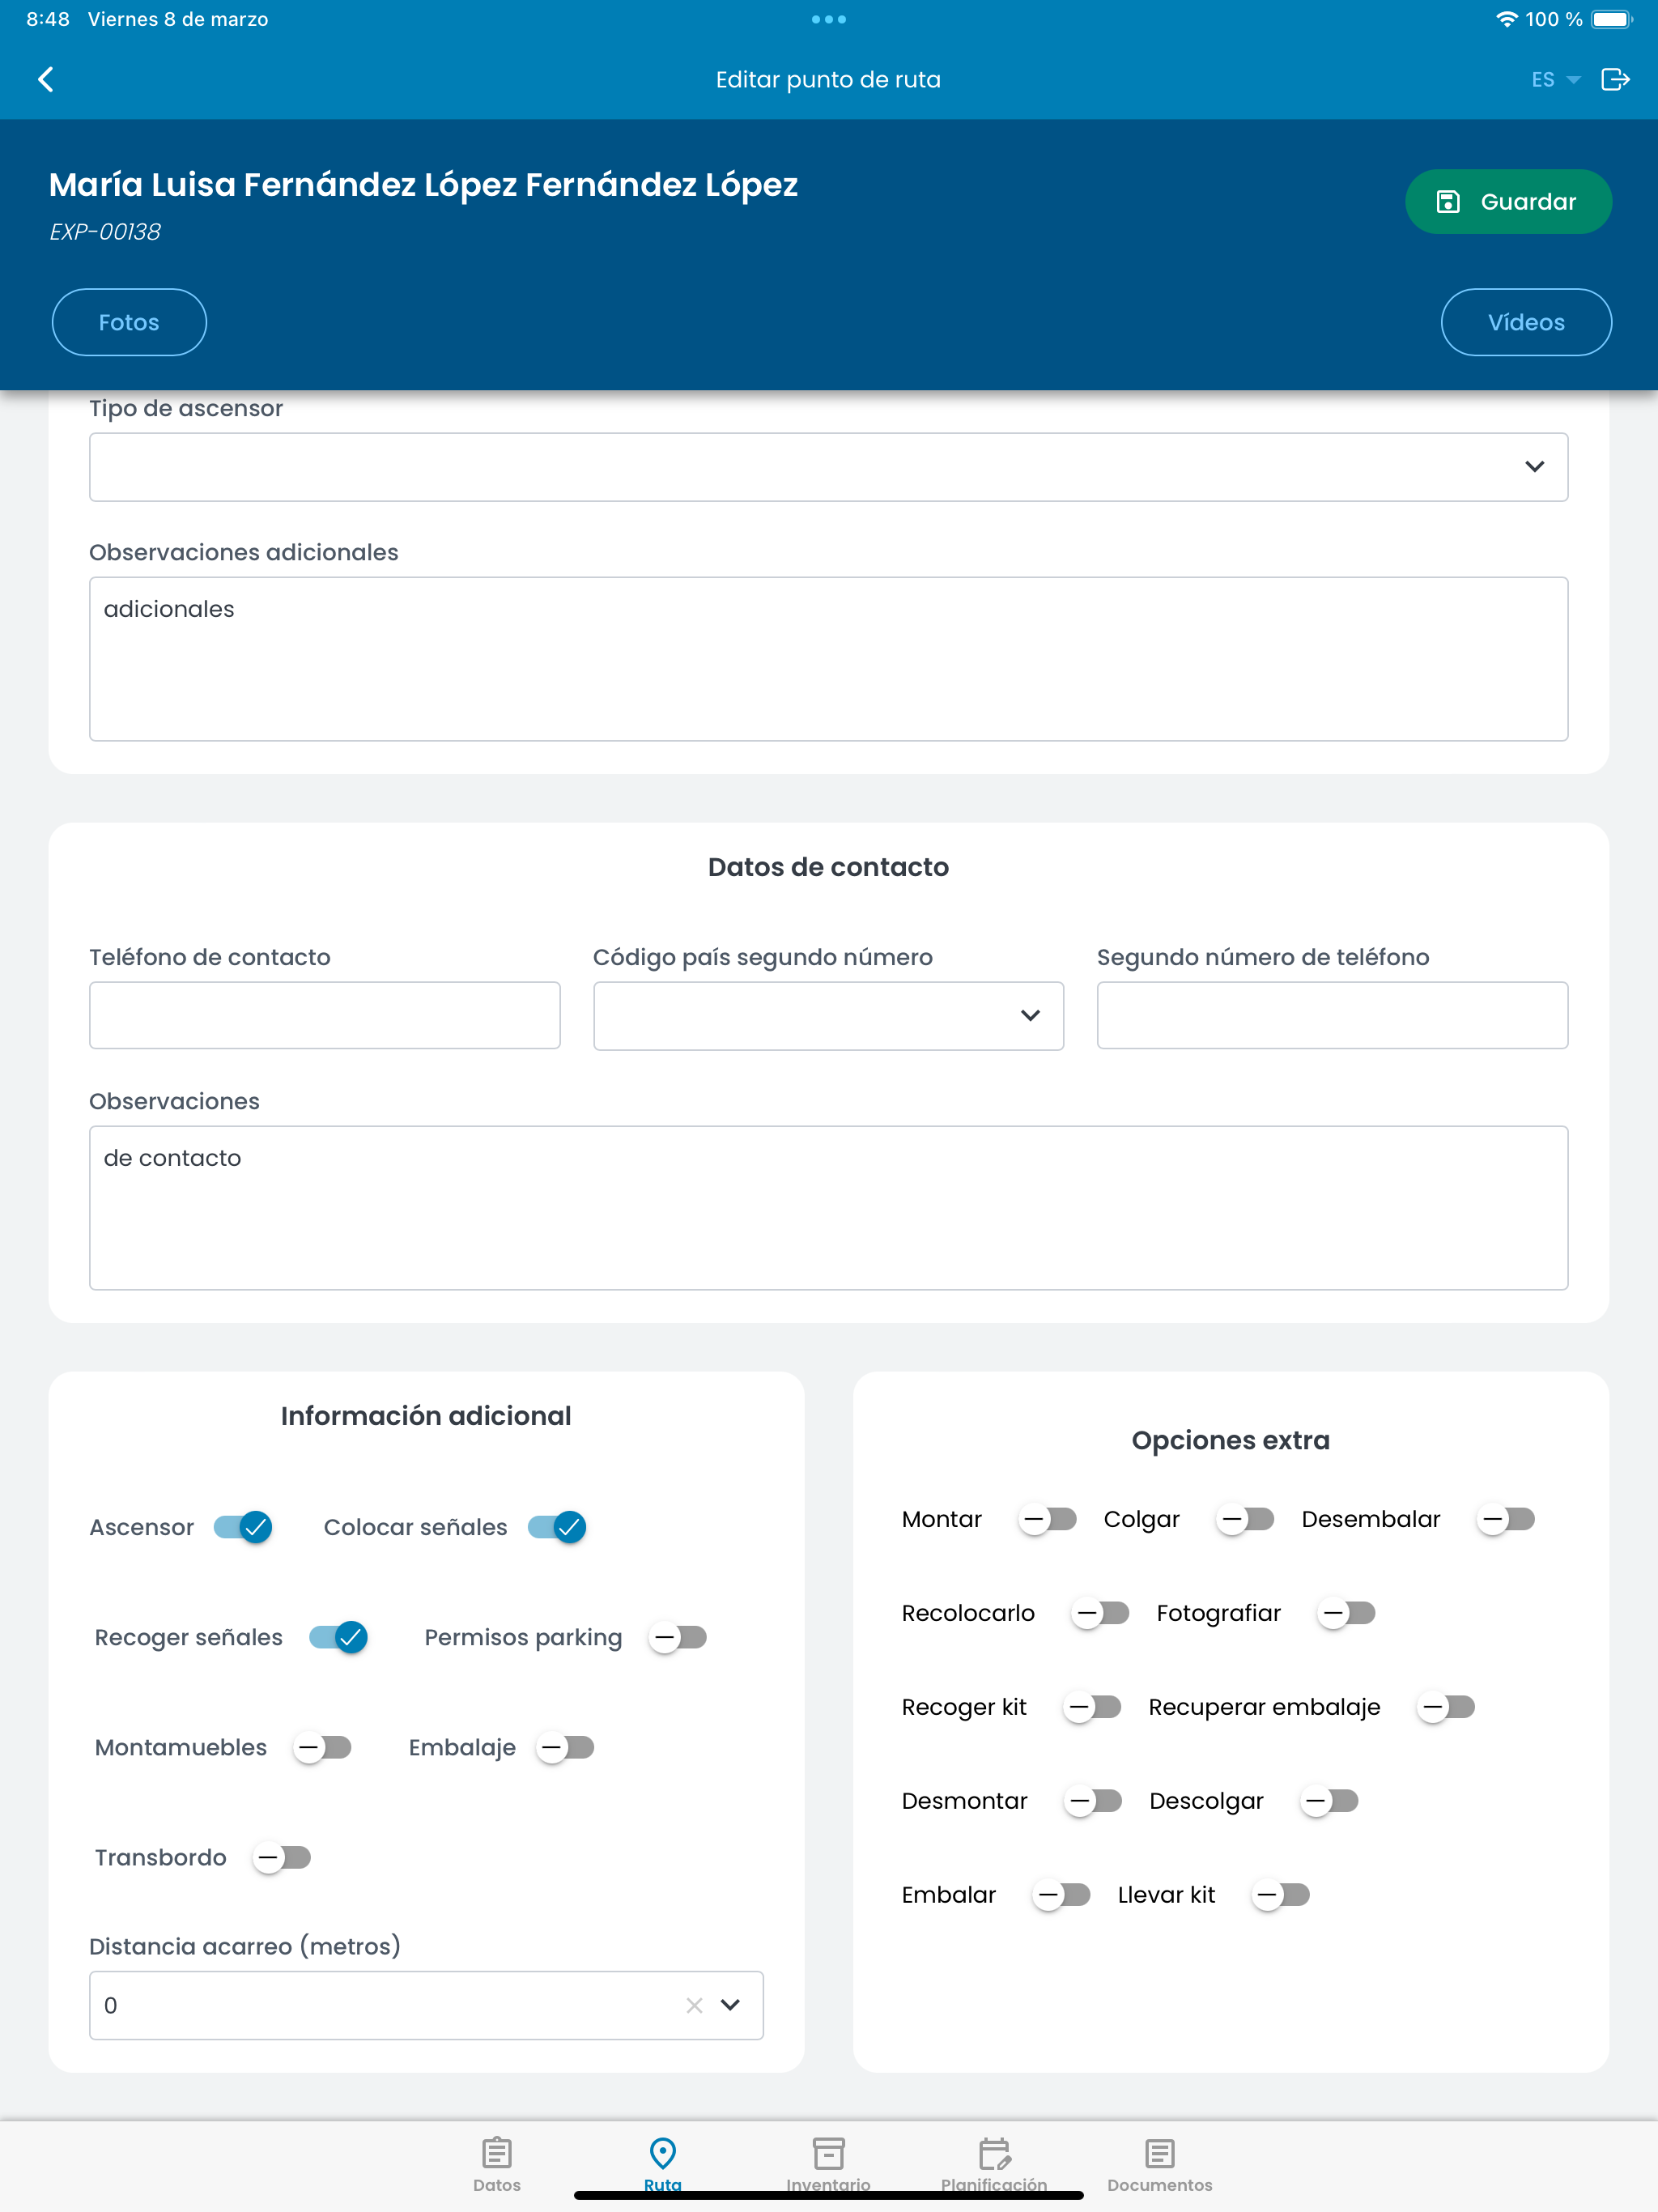Enable the Permisos parking toggle
This screenshot has height=2212, width=1658.
coord(677,1637)
